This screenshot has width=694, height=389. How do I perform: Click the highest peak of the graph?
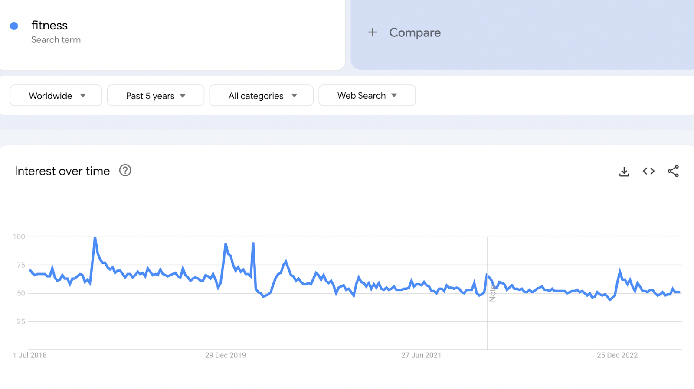coord(95,237)
